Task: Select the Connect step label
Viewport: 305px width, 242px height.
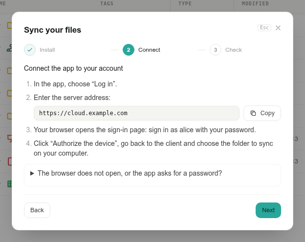Action: (x=149, y=50)
